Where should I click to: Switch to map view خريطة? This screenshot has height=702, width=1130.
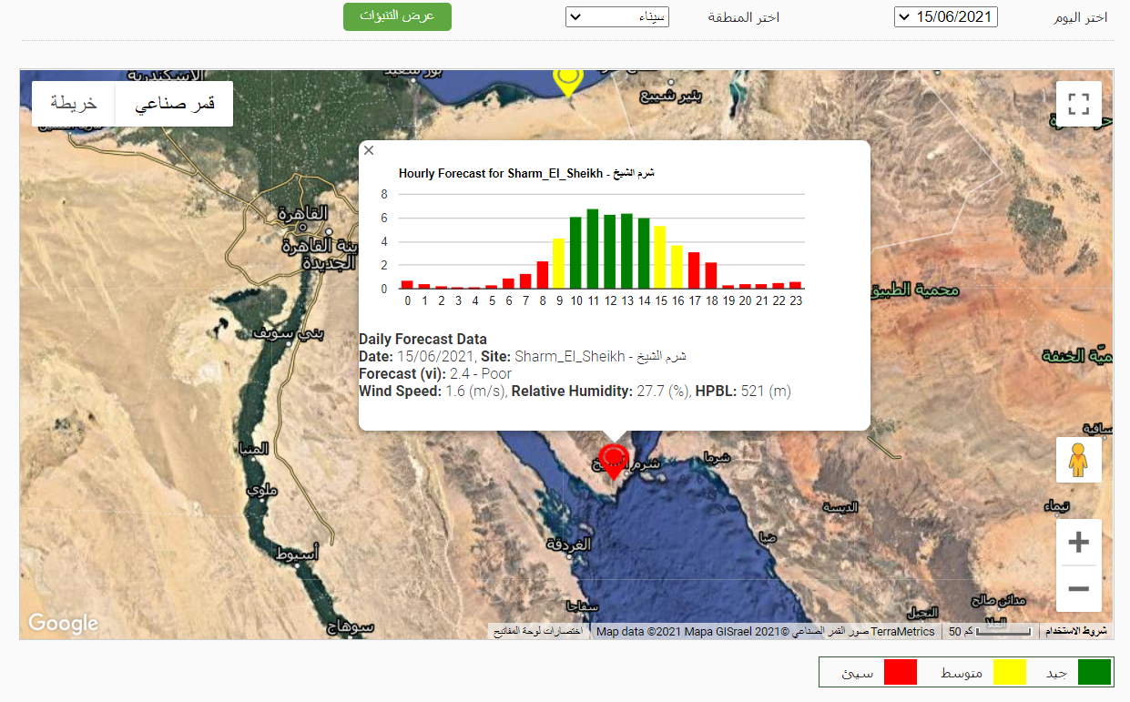[x=74, y=104]
